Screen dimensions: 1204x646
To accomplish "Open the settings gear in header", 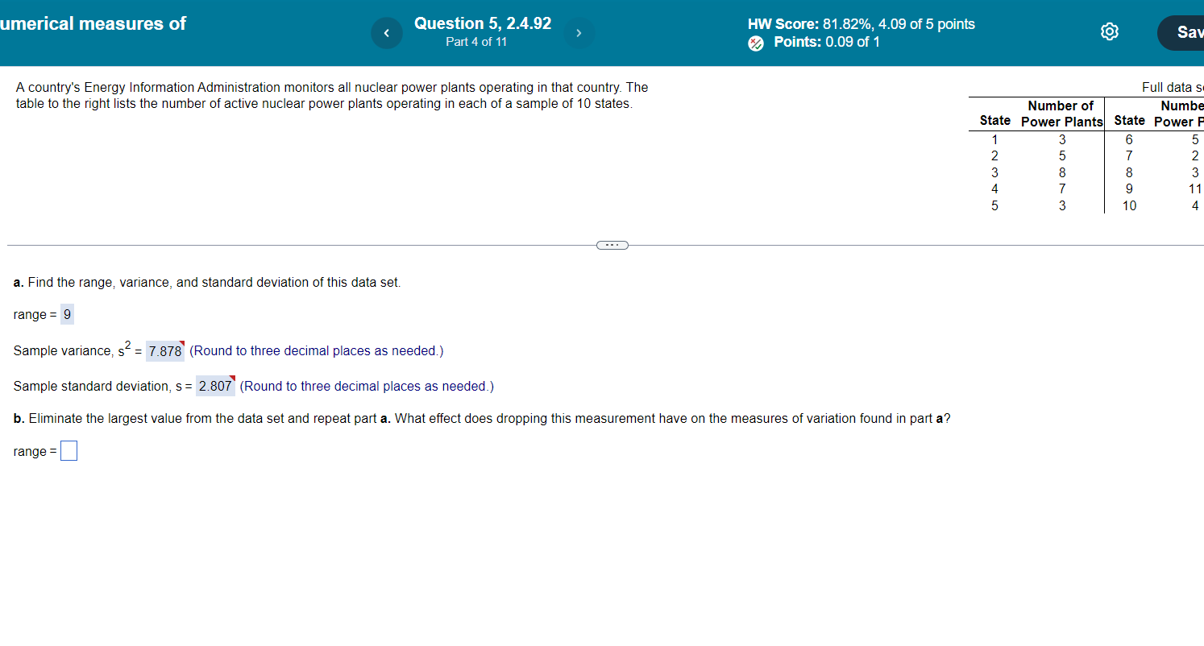I will point(1110,32).
